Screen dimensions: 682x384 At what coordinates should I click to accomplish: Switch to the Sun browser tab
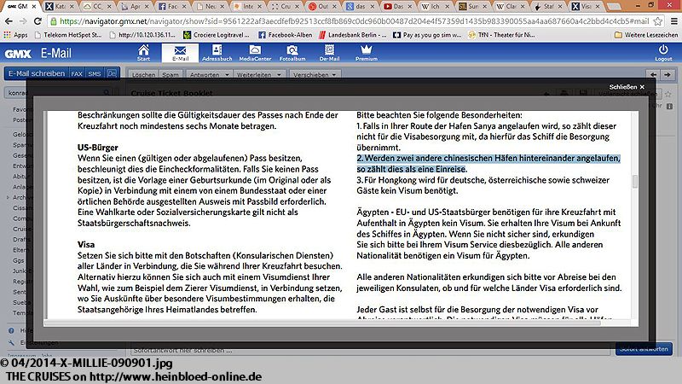click(x=473, y=6)
